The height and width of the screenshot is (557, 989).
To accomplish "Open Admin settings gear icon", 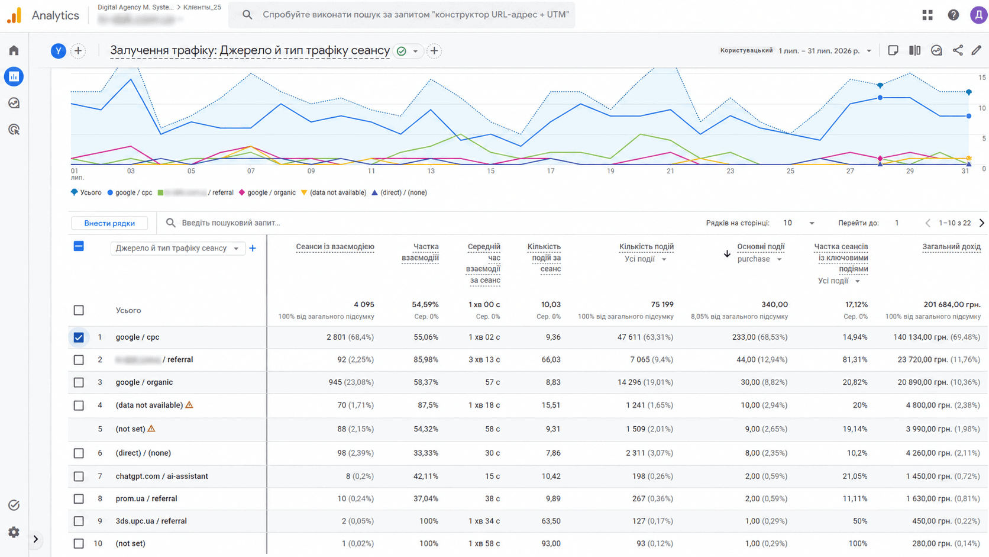I will (14, 532).
